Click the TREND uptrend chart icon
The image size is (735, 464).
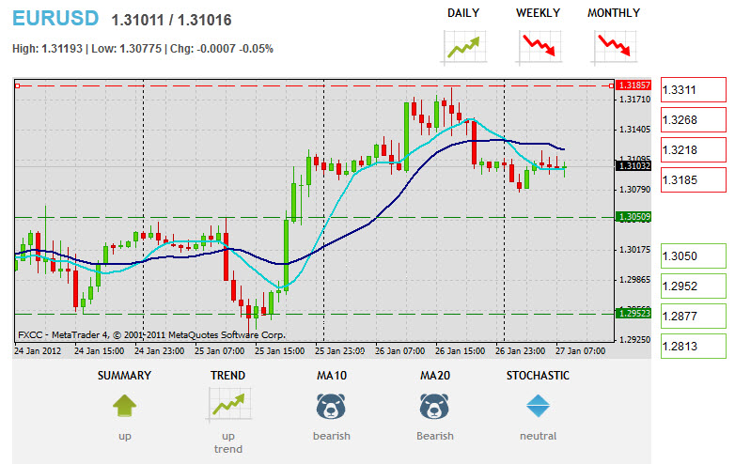(228, 406)
